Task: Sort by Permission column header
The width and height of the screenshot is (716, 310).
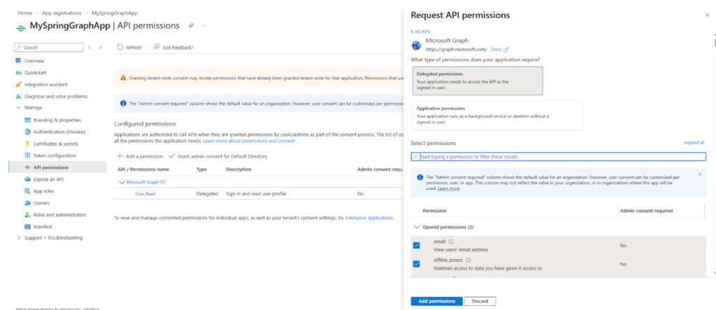Action: 434,211
